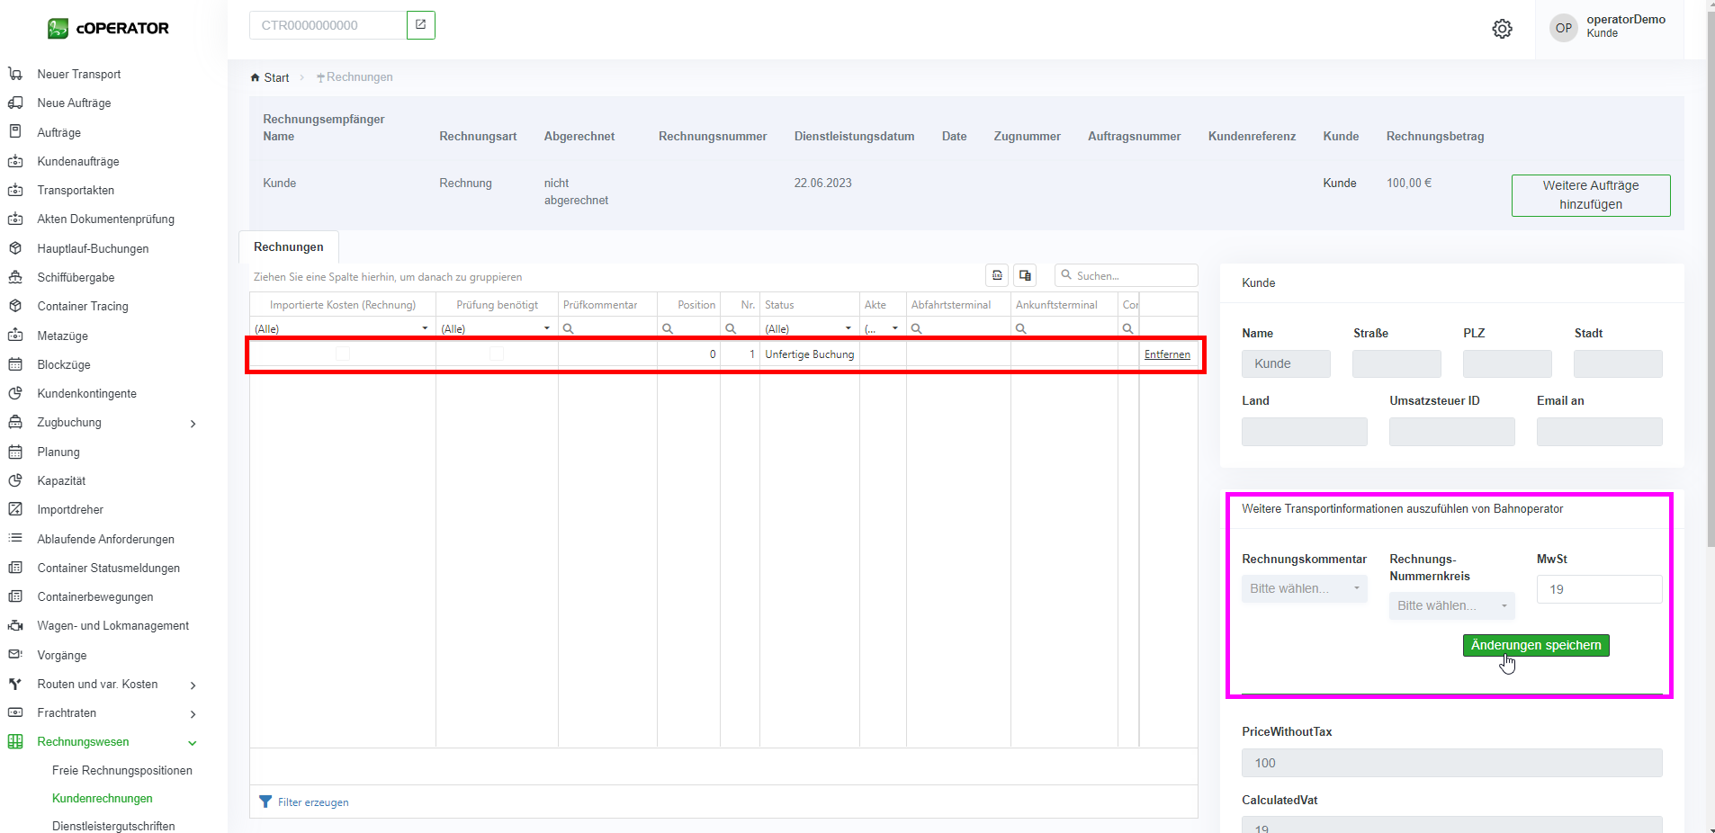The height and width of the screenshot is (833, 1715).
Task: Open the Rechnungskommentar dropdown
Action: tap(1304, 588)
